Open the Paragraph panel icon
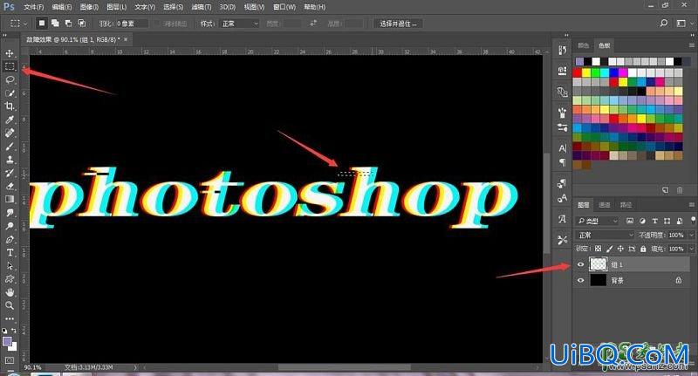The image size is (698, 376). click(562, 162)
